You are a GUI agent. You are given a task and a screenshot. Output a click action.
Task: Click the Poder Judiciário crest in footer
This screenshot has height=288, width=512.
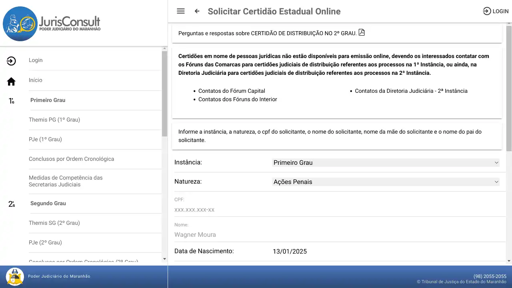coord(15,276)
